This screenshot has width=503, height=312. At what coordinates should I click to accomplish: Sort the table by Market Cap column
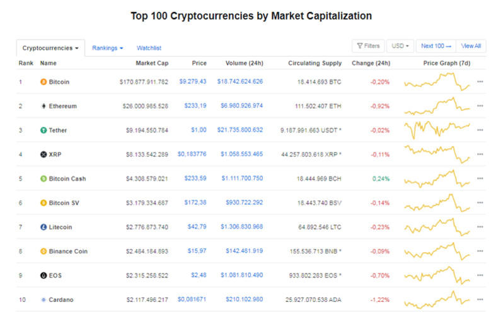(x=152, y=63)
